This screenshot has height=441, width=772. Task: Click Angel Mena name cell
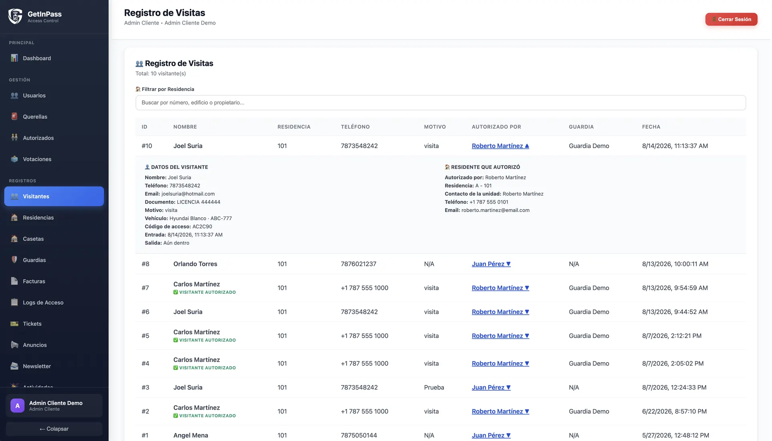[191, 435]
